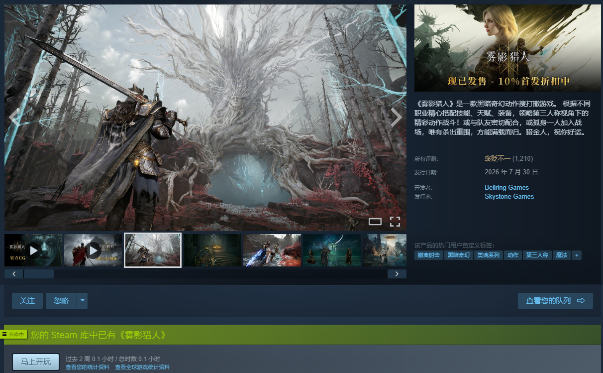The height and width of the screenshot is (373, 603).
Task: Click the main white tree screenshot
Action: tap(205, 118)
